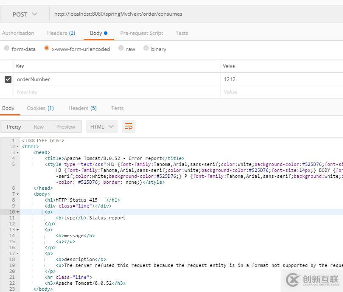Choose the Preview response view
343x292 pixels.
pos(66,127)
